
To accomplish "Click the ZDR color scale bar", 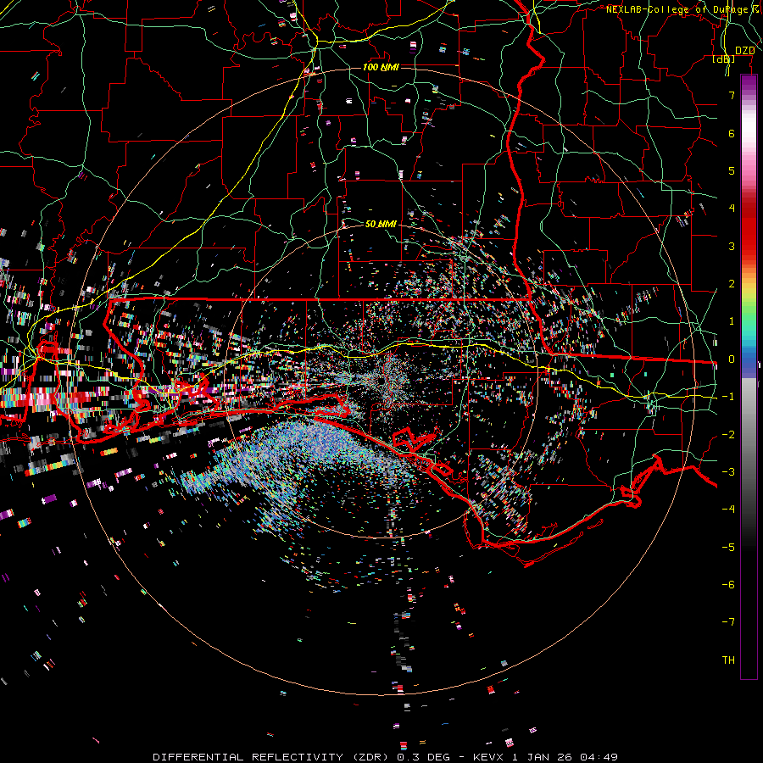I will pos(749,377).
